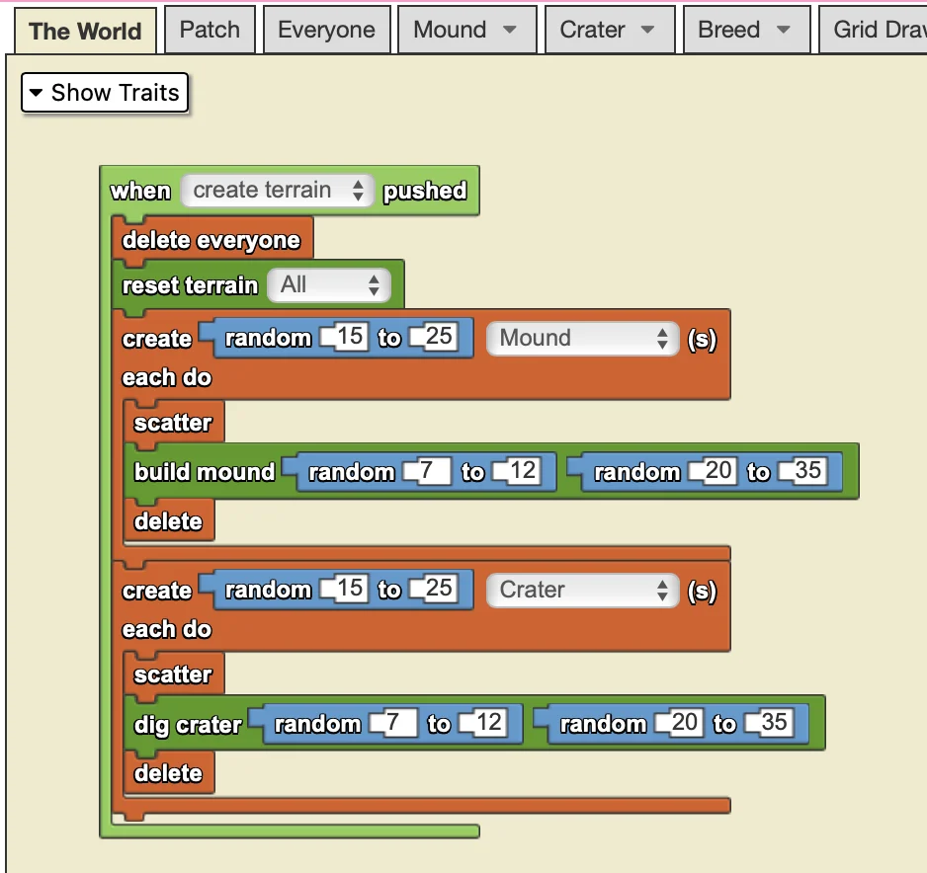Click first 'random' label in build mound block
The image size is (927, 873).
pyautogui.click(x=351, y=473)
